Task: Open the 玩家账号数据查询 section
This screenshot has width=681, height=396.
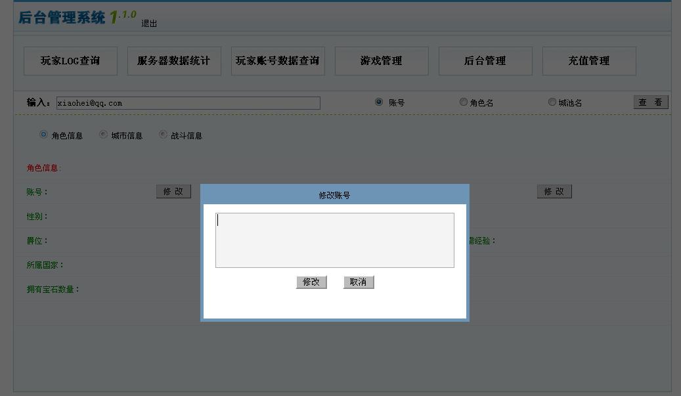Action: click(277, 60)
